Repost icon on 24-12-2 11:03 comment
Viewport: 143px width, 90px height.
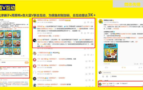point(85,55)
